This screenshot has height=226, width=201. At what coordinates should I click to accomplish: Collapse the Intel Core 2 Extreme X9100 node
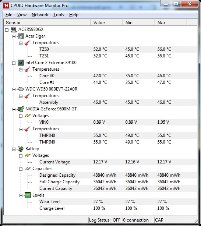pos(14,63)
